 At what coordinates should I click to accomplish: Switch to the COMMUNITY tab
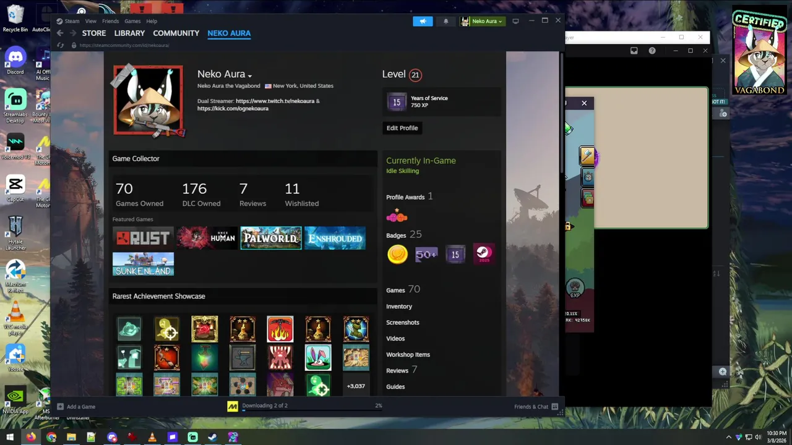(176, 33)
